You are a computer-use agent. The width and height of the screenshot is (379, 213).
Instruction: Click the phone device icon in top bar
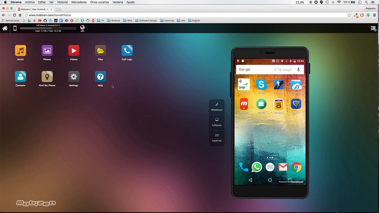click(x=15, y=28)
